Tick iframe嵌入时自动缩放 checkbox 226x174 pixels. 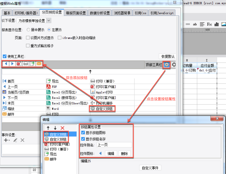(59, 38)
